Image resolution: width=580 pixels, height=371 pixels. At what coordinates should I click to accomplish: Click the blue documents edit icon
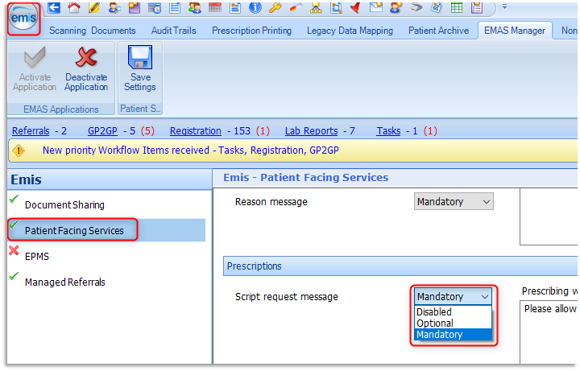(x=437, y=7)
